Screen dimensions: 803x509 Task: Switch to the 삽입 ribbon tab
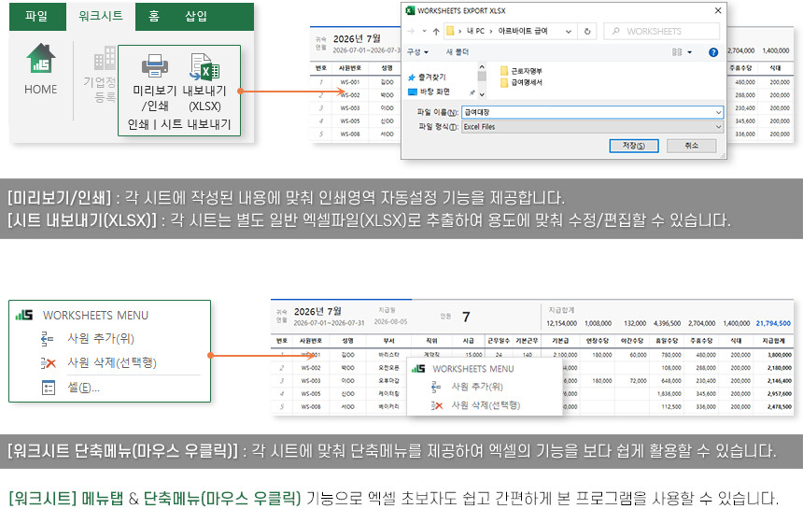(x=196, y=16)
